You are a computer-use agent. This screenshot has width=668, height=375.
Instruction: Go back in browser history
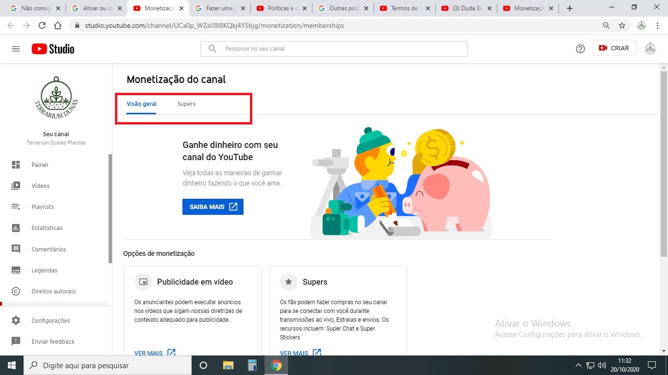(x=11, y=25)
